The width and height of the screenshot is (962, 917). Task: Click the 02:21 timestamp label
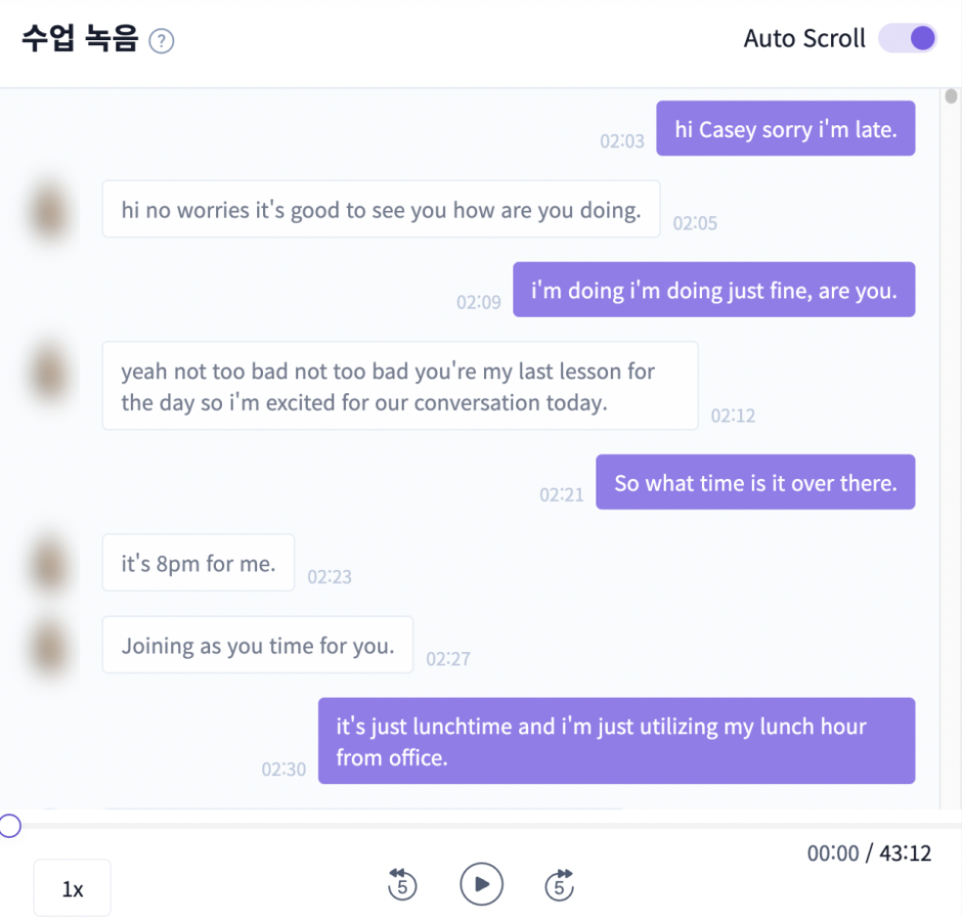click(561, 495)
